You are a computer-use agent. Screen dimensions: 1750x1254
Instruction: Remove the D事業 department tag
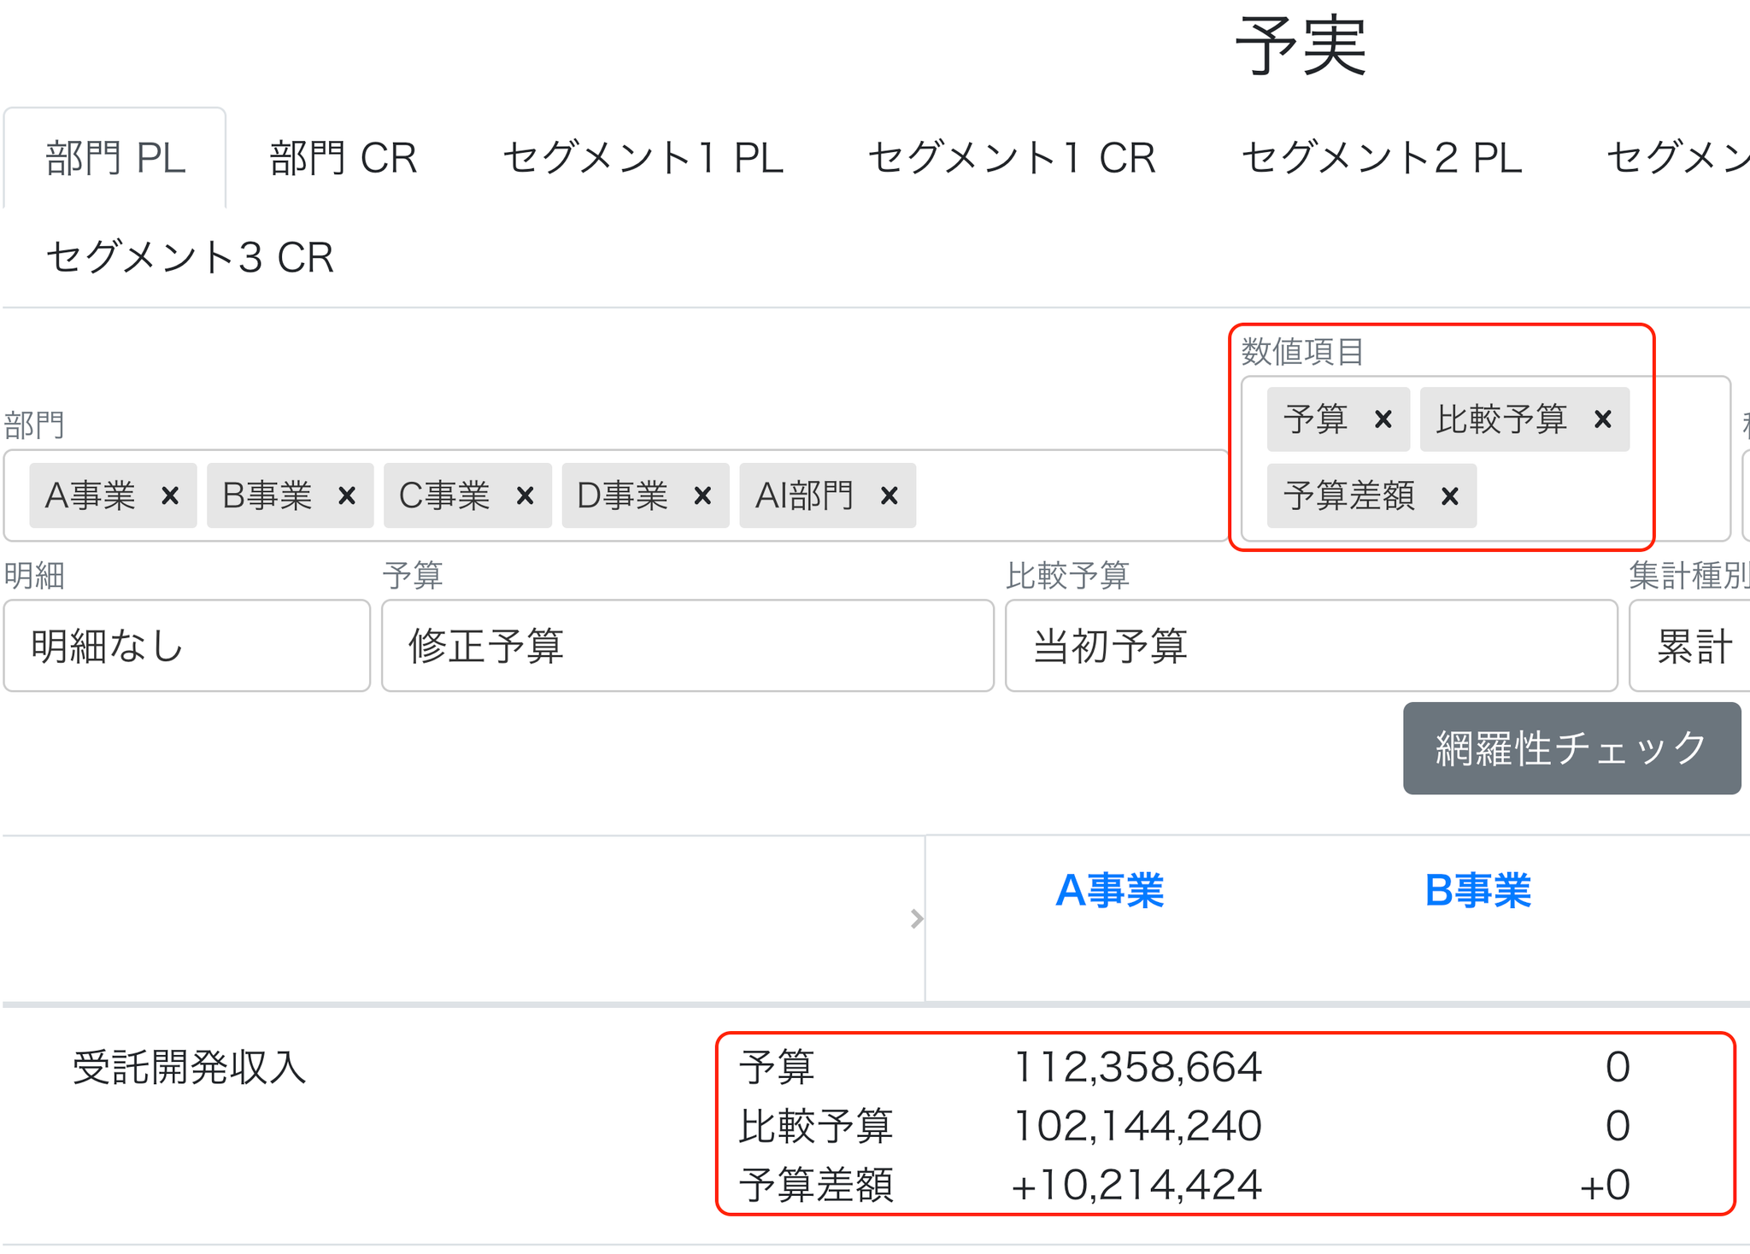702,495
